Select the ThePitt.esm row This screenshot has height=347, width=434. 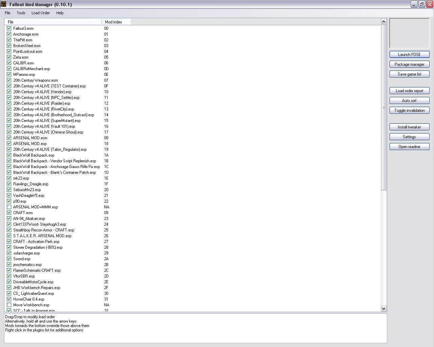pyautogui.click(x=23, y=40)
